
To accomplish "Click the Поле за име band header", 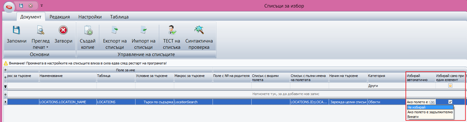I will 126,70.
